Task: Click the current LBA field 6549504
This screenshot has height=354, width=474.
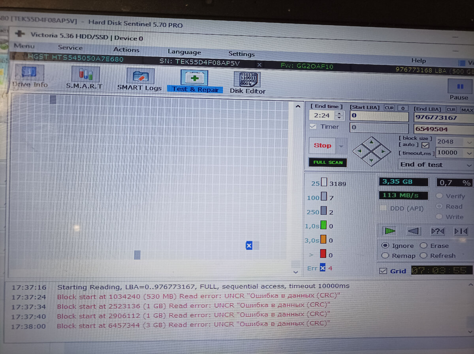Action: click(x=444, y=129)
